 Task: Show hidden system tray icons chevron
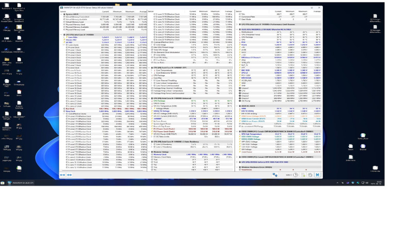point(337,183)
